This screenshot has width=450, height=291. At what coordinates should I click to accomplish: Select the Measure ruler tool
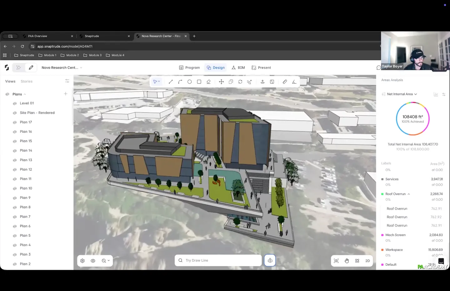pyautogui.click(x=285, y=82)
